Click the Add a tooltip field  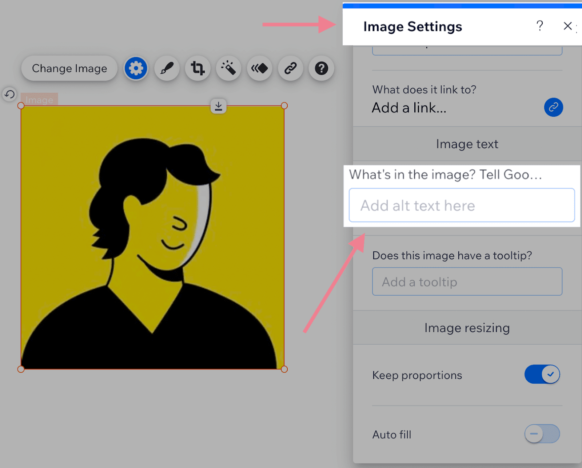point(467,281)
